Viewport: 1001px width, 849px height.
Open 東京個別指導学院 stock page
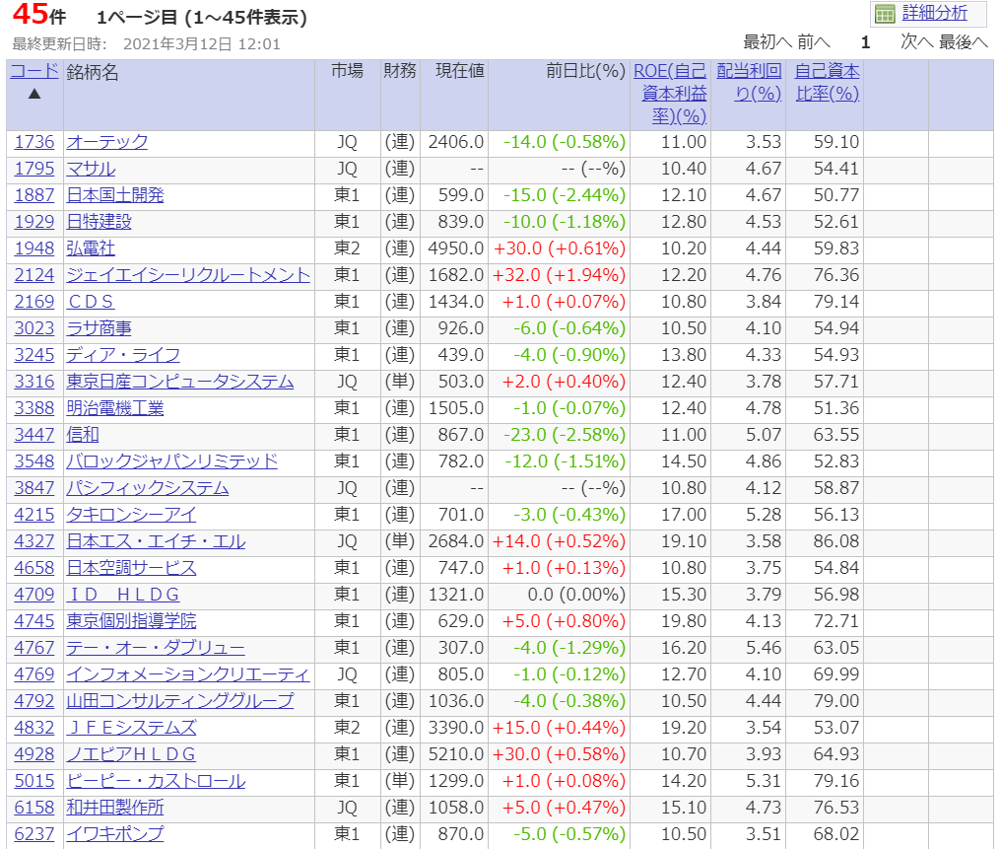pyautogui.click(x=131, y=621)
